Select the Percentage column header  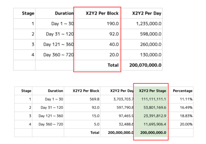click(183, 91)
